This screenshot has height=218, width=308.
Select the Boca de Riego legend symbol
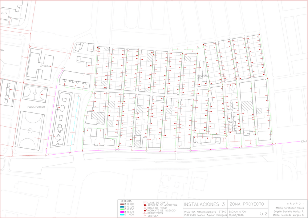145,207
